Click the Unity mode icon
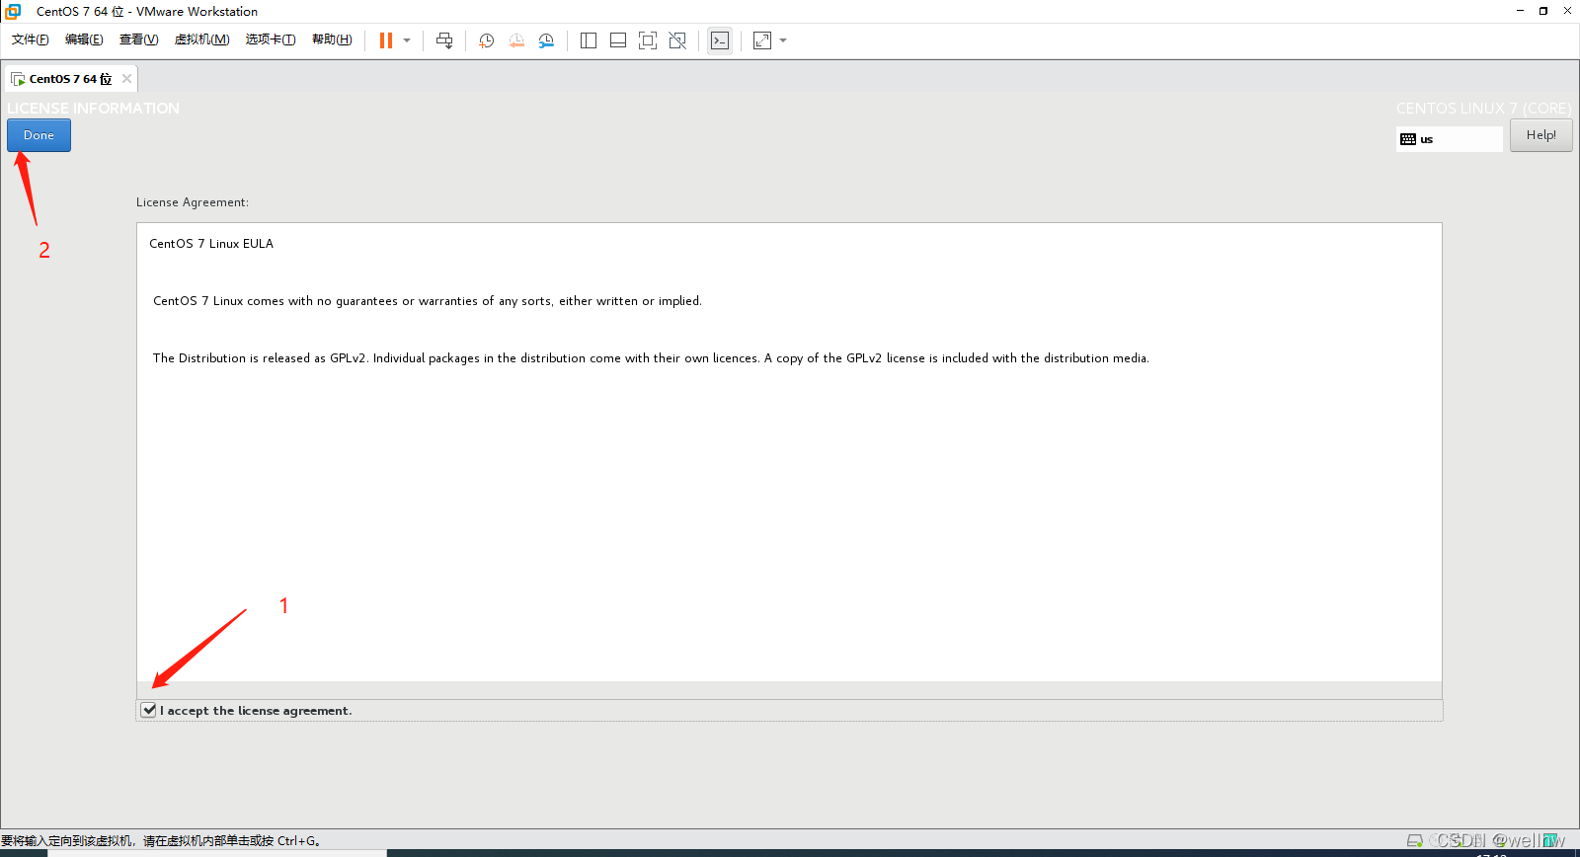 click(x=677, y=40)
